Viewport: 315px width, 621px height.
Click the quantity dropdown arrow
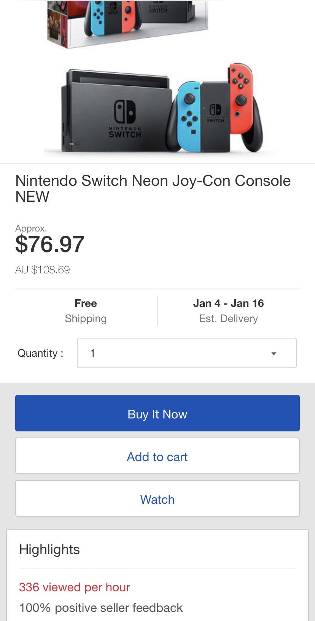pyautogui.click(x=275, y=353)
